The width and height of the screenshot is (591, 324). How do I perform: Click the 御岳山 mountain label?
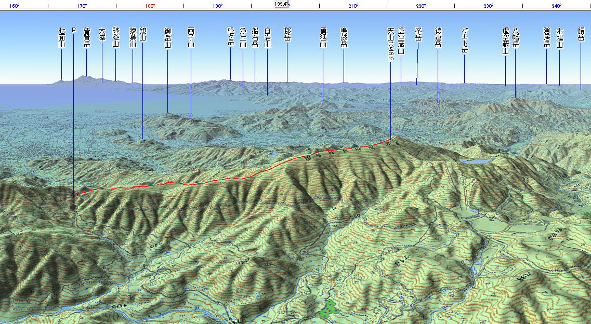(x=168, y=38)
